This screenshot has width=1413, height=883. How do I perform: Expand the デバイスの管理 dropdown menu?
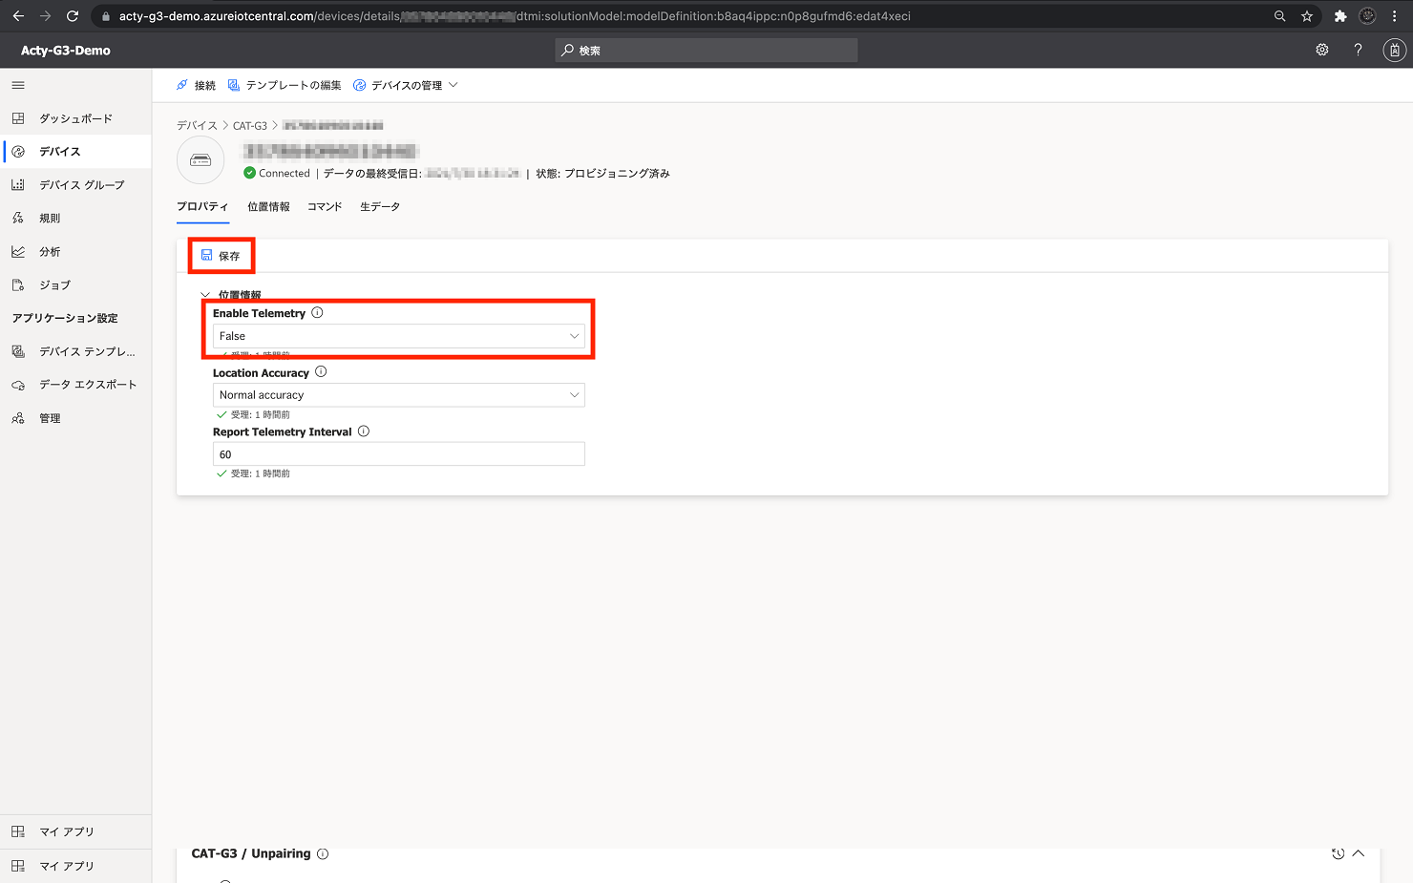pyautogui.click(x=406, y=85)
